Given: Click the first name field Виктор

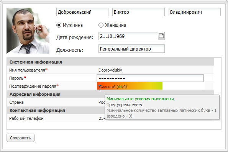Looking at the screenshot, I should 138,12.
